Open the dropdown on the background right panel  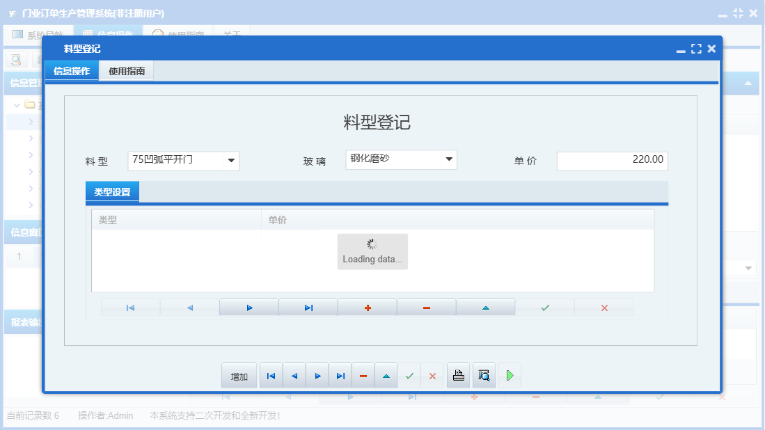click(748, 267)
